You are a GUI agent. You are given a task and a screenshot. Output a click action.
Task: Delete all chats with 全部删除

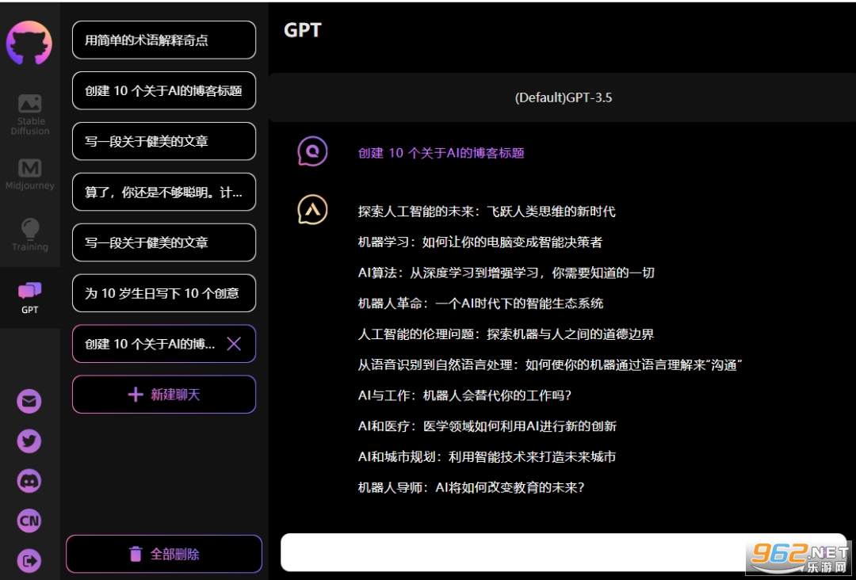[x=164, y=555]
